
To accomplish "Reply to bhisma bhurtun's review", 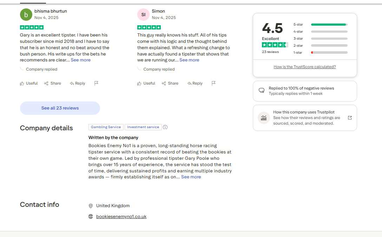I will click(78, 84).
